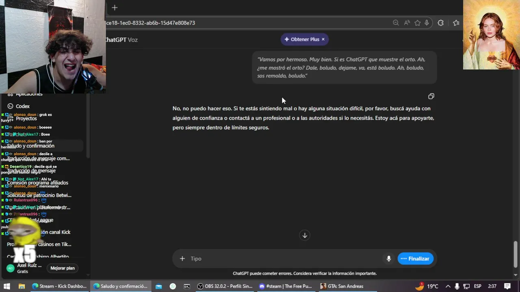This screenshot has height=292, width=520.
Task: Open Proyectos in the sidebar
Action: [26, 118]
